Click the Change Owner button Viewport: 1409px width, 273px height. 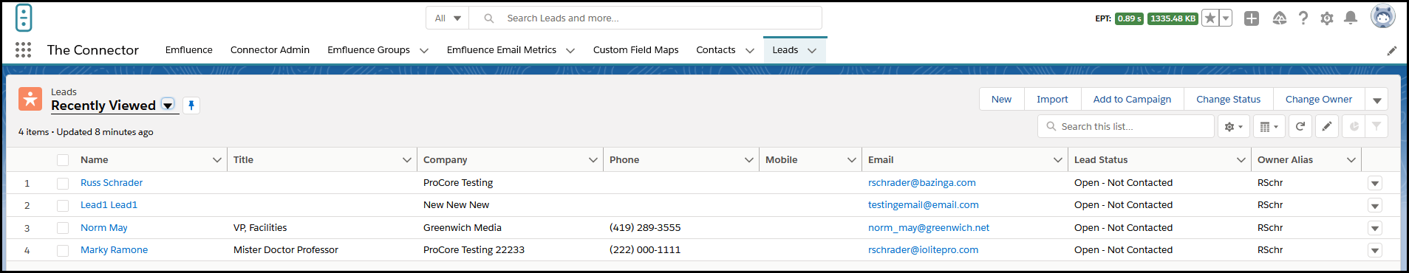(x=1319, y=100)
